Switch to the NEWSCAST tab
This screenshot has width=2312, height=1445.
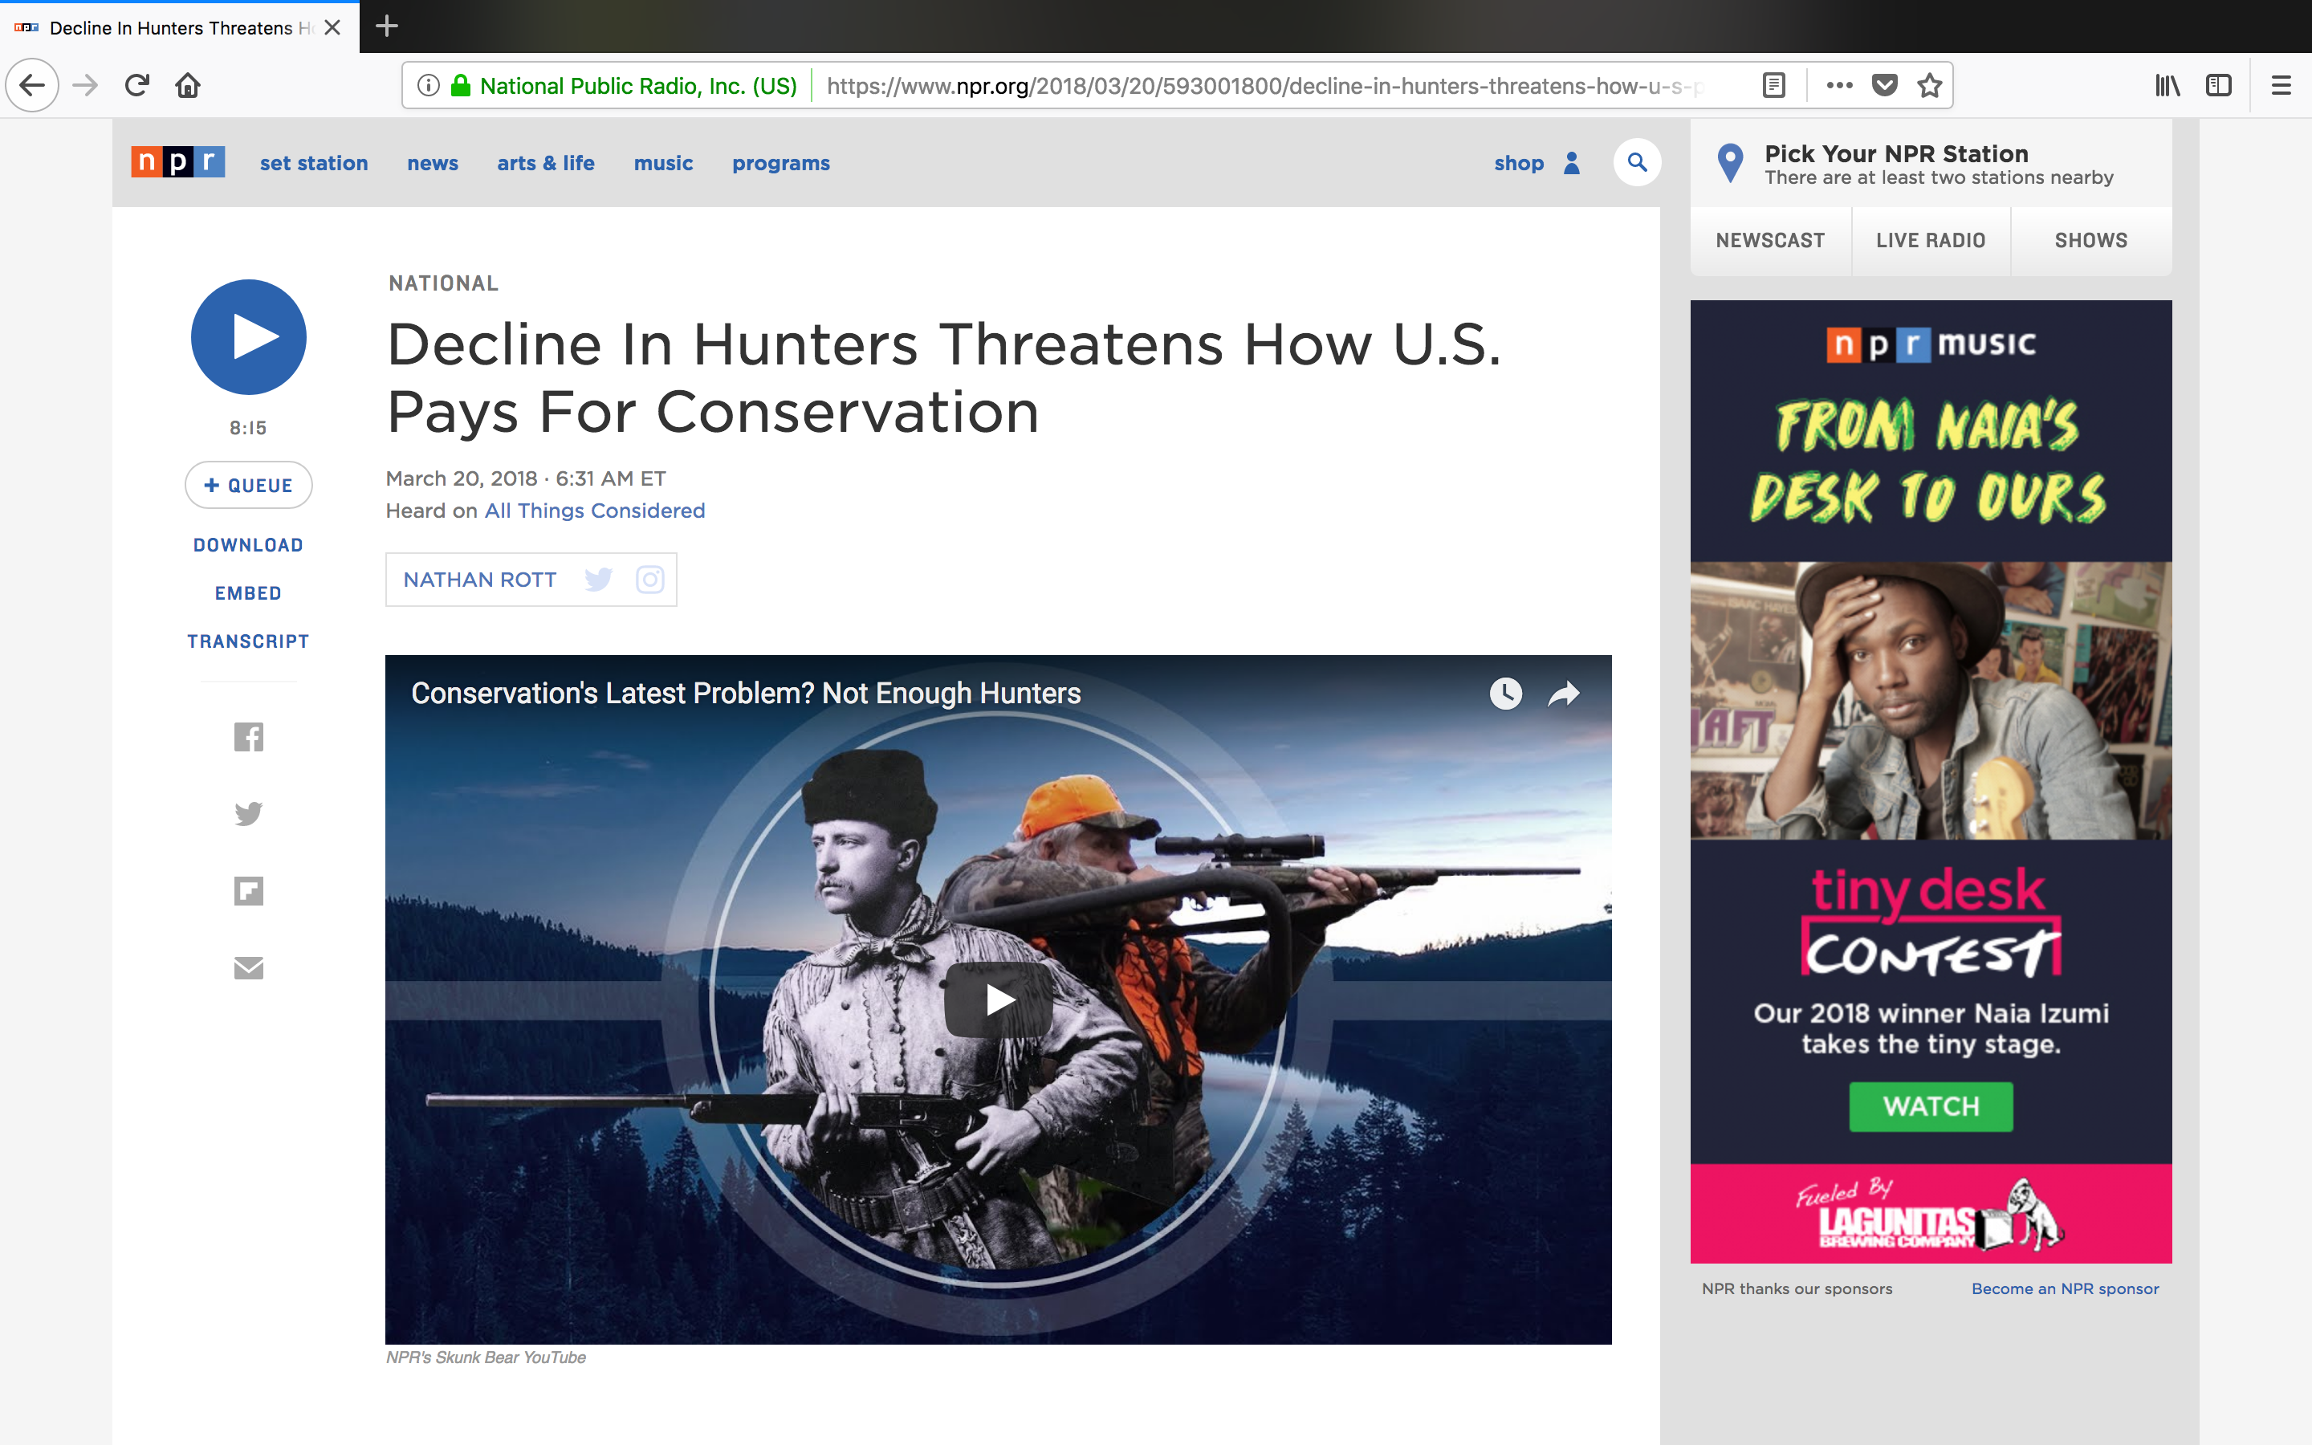click(1770, 241)
